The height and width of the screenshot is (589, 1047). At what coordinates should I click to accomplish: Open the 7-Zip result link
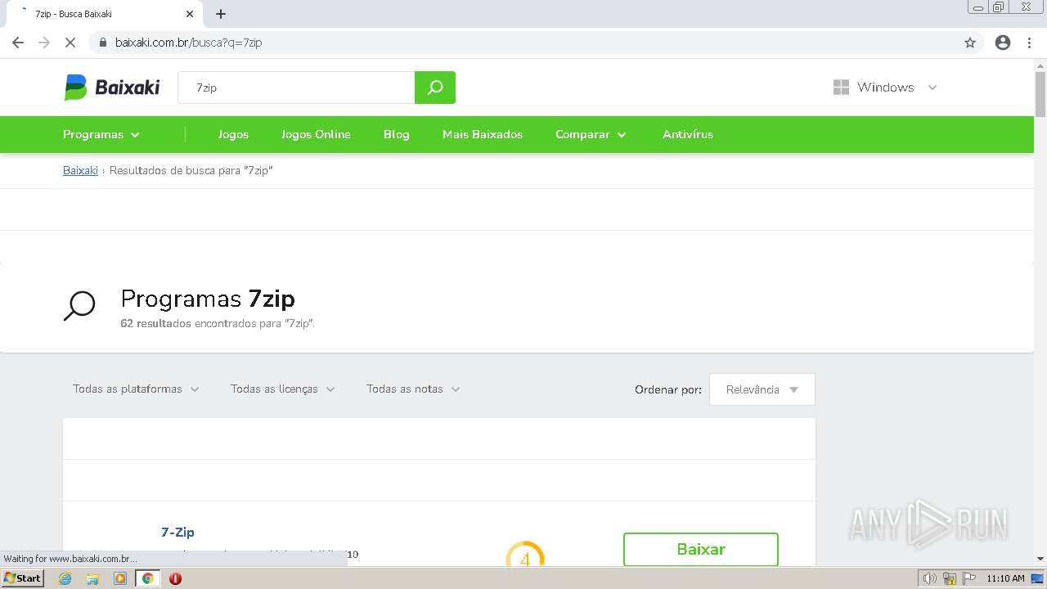[x=177, y=532]
